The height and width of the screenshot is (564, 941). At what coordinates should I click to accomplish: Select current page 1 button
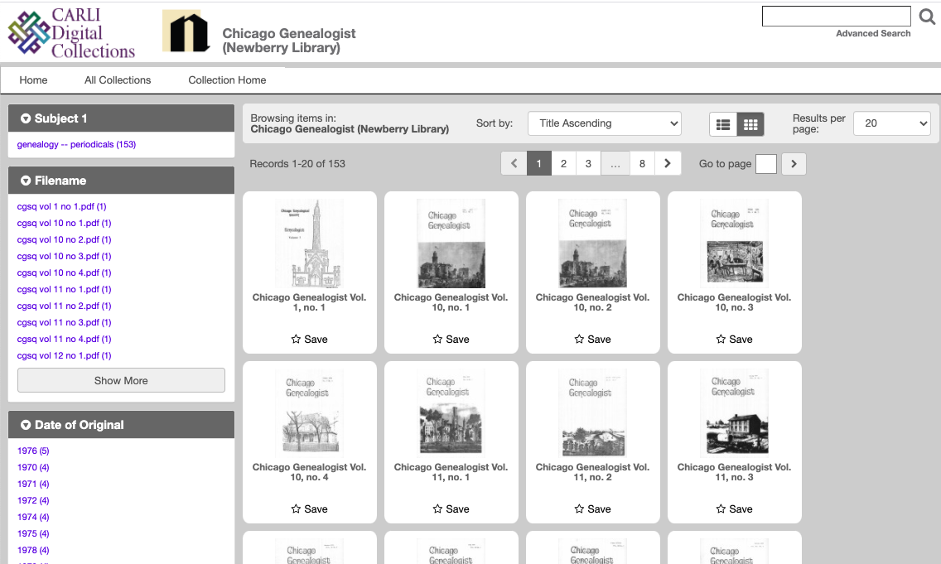(x=539, y=163)
